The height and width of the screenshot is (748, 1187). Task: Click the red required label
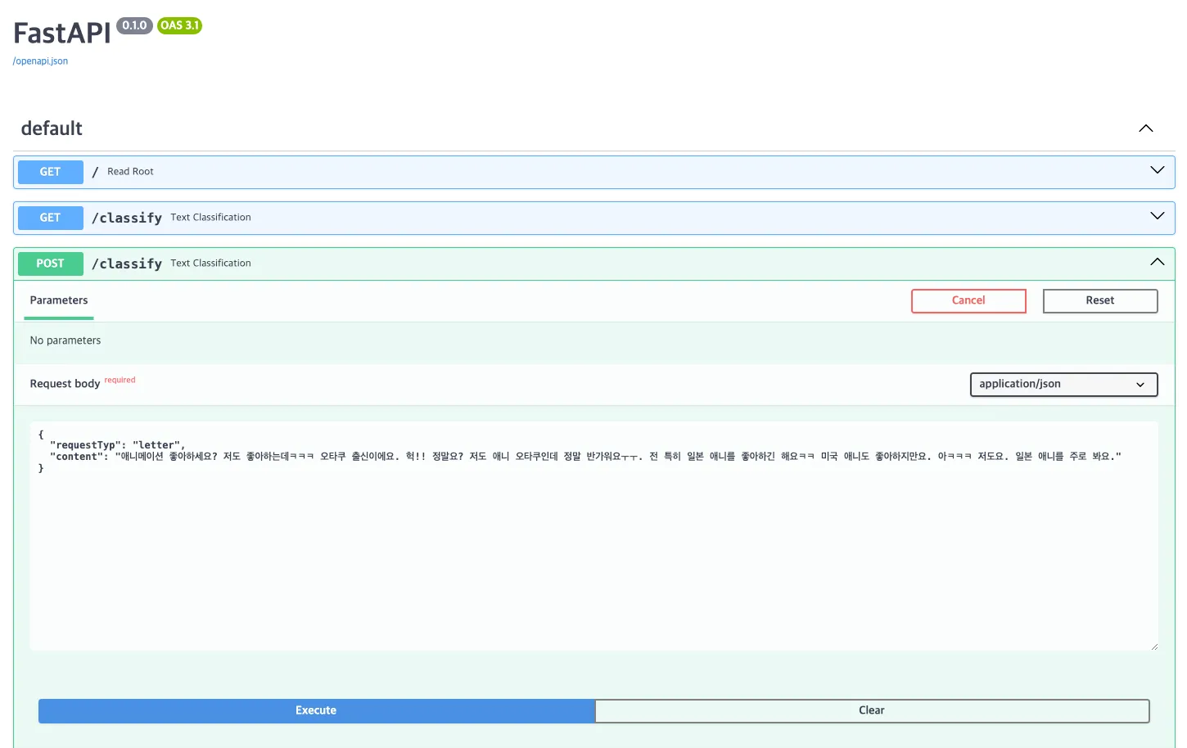(120, 380)
